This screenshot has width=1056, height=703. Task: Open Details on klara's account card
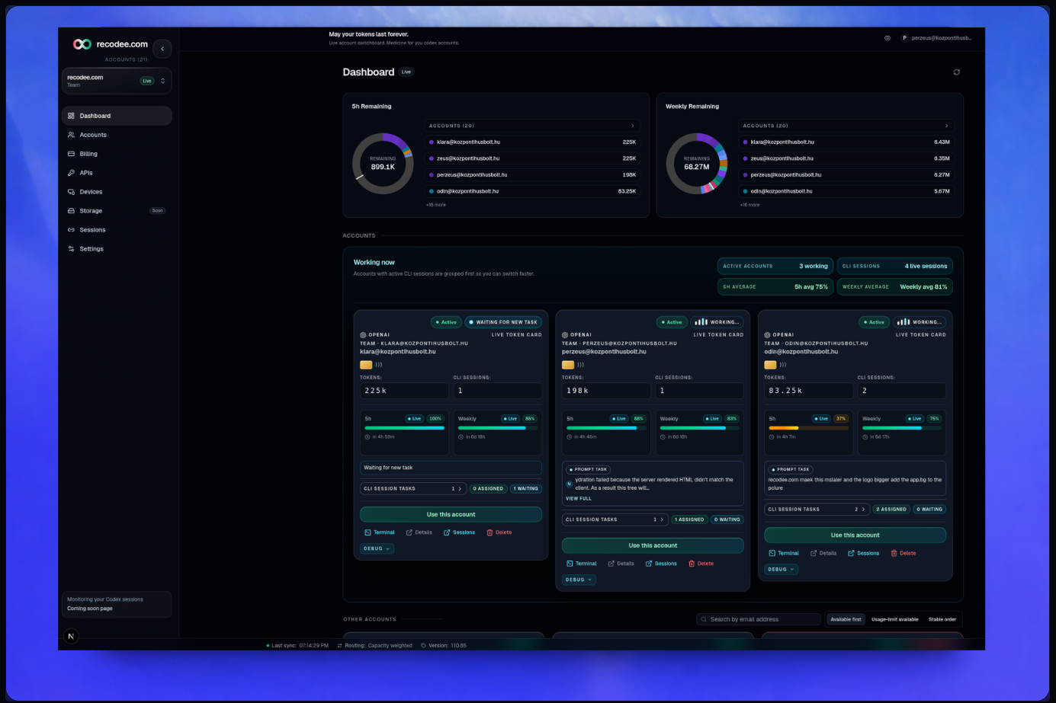coord(419,532)
